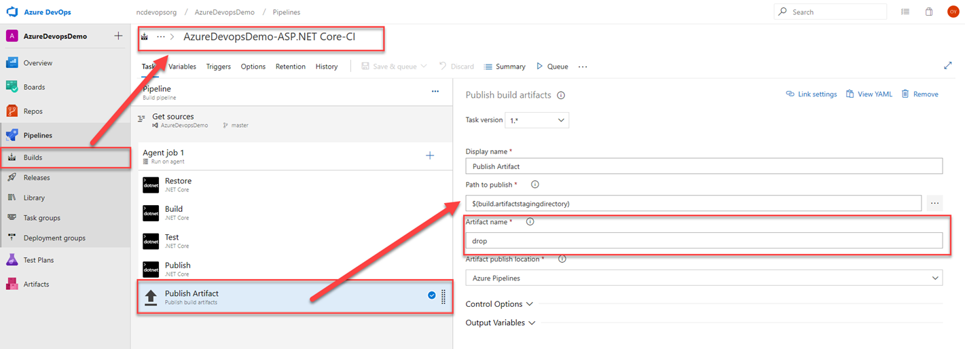Switch to the Options tab

point(253,67)
